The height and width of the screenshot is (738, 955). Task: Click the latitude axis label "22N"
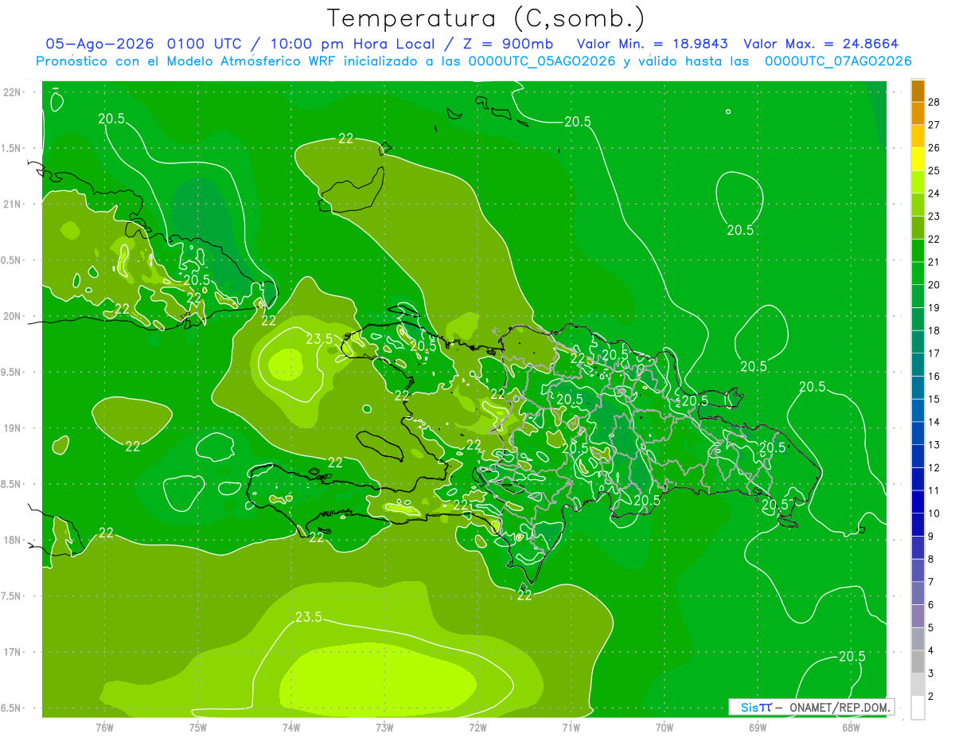(x=12, y=92)
